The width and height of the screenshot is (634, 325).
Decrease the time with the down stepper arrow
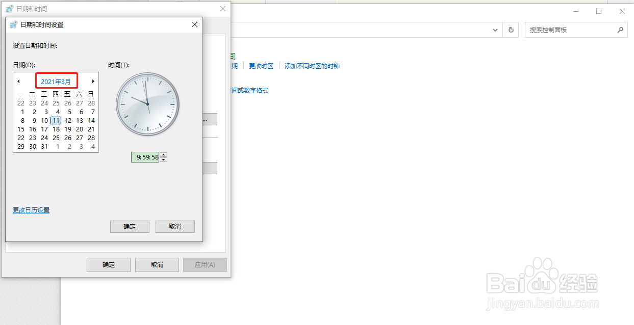[163, 159]
